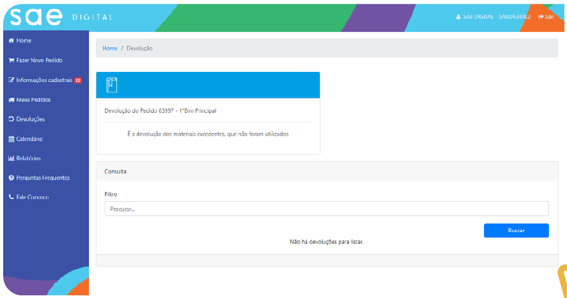Click the Sair logout link
Viewport: 567px width, 298px height.
(x=549, y=16)
